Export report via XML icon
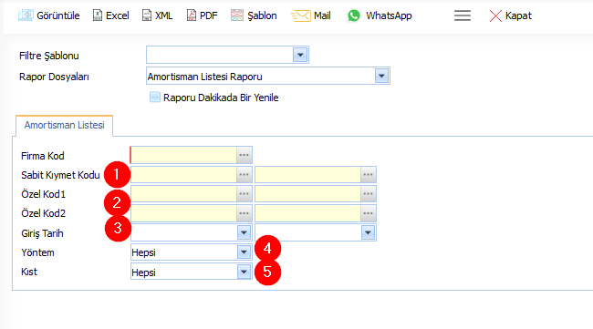 click(147, 15)
